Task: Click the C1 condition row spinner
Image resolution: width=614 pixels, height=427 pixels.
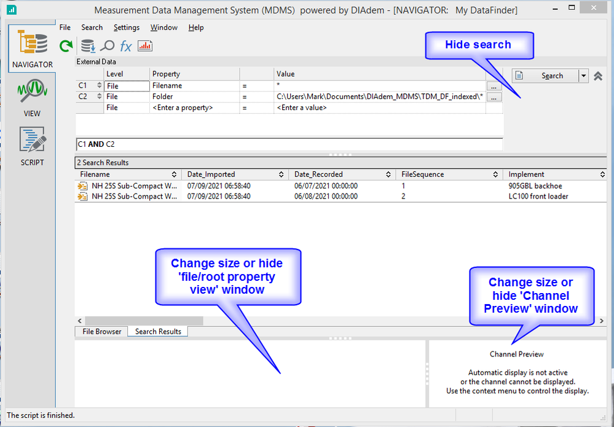Action: [x=100, y=86]
